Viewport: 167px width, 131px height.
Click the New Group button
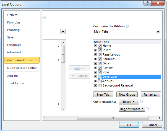[x=127, y=95]
